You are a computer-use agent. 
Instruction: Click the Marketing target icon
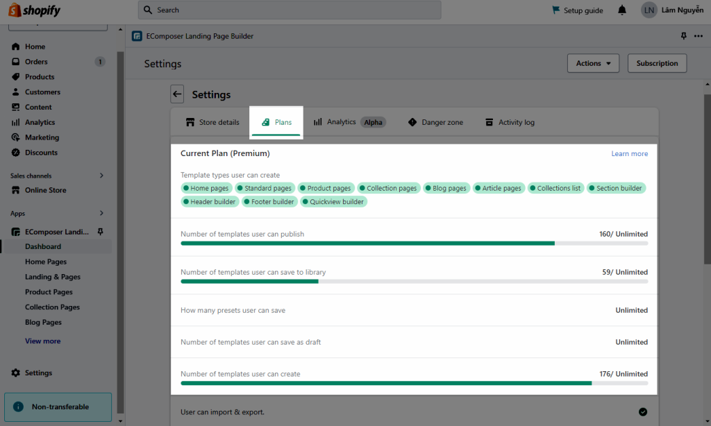pos(16,137)
